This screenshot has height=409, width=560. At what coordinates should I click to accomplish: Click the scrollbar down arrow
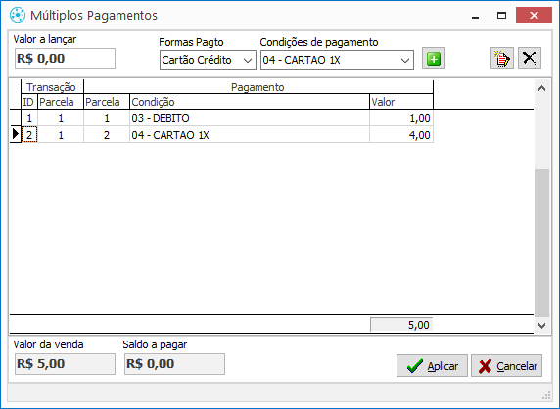point(541,325)
